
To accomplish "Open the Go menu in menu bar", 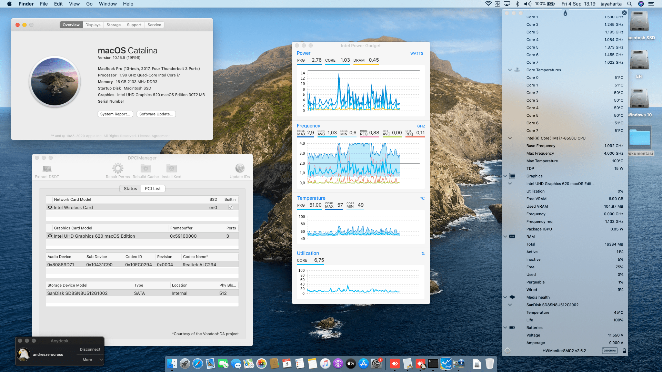I will click(x=89, y=4).
